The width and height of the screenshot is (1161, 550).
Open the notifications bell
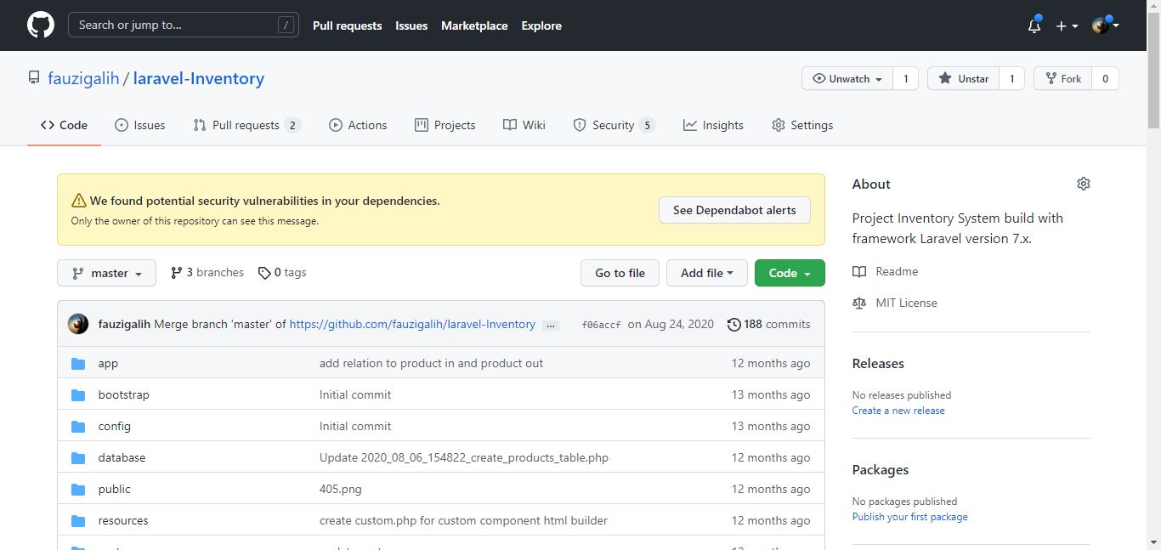coord(1034,26)
